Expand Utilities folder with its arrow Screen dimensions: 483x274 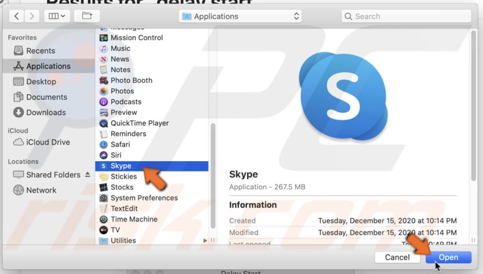pos(205,240)
